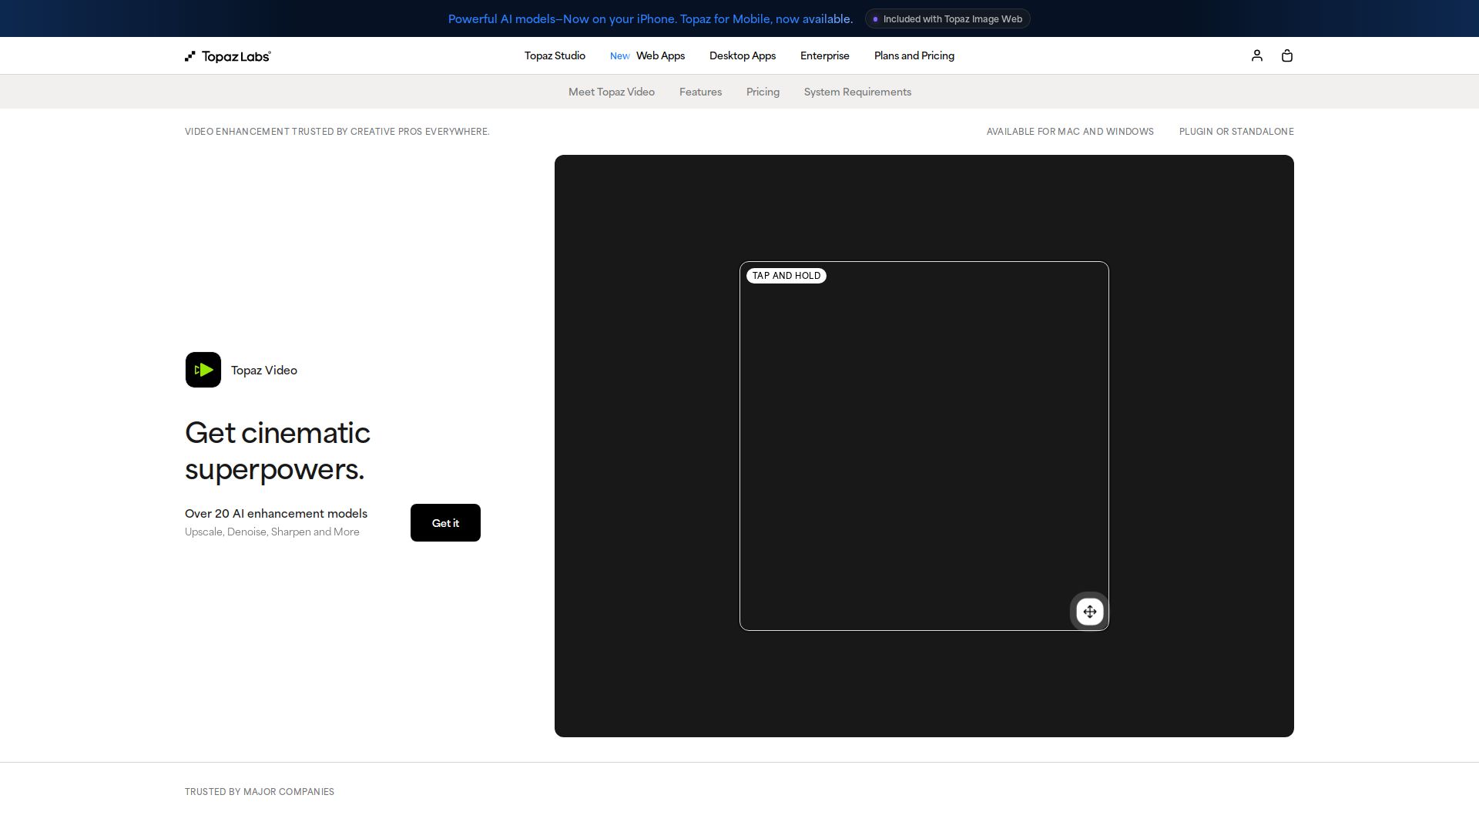Click the TAP AND HOLD label

(786, 276)
